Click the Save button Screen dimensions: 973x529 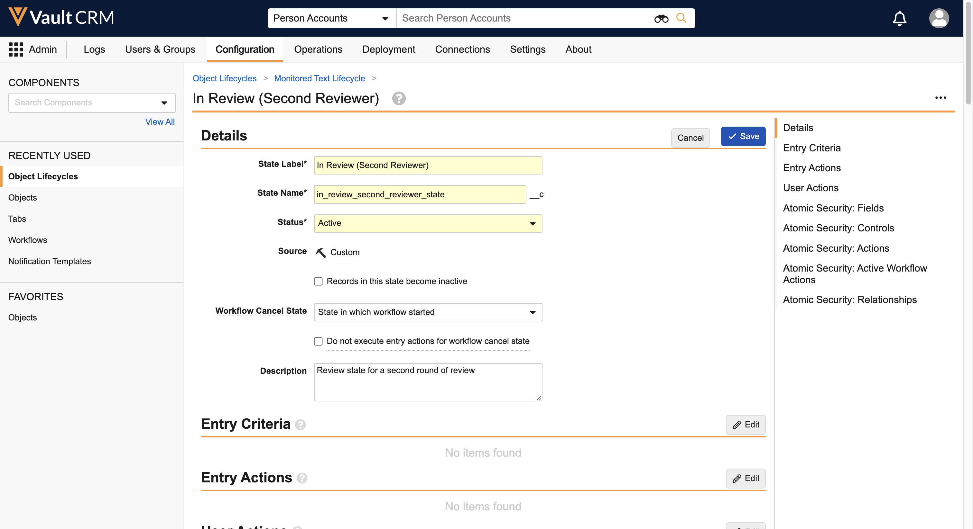(743, 137)
